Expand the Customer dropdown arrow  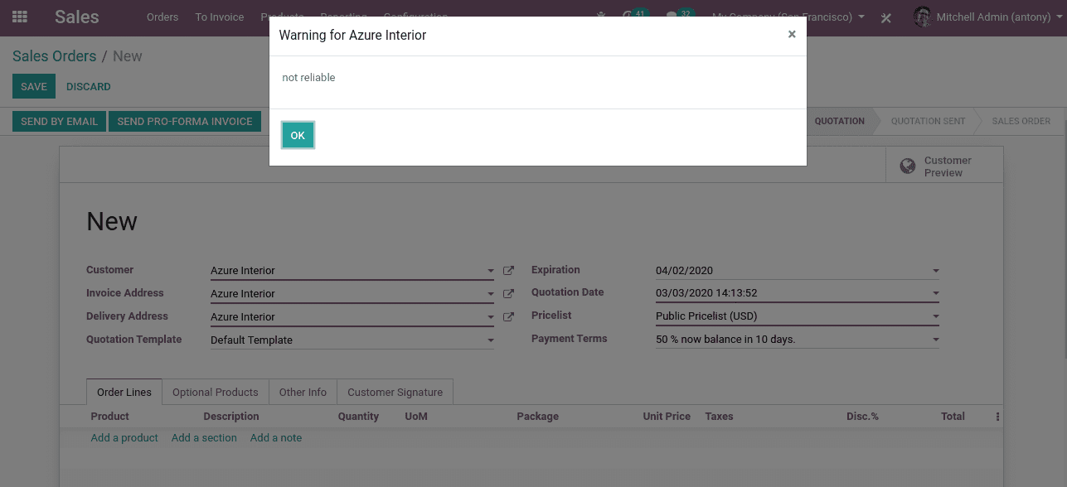point(491,271)
